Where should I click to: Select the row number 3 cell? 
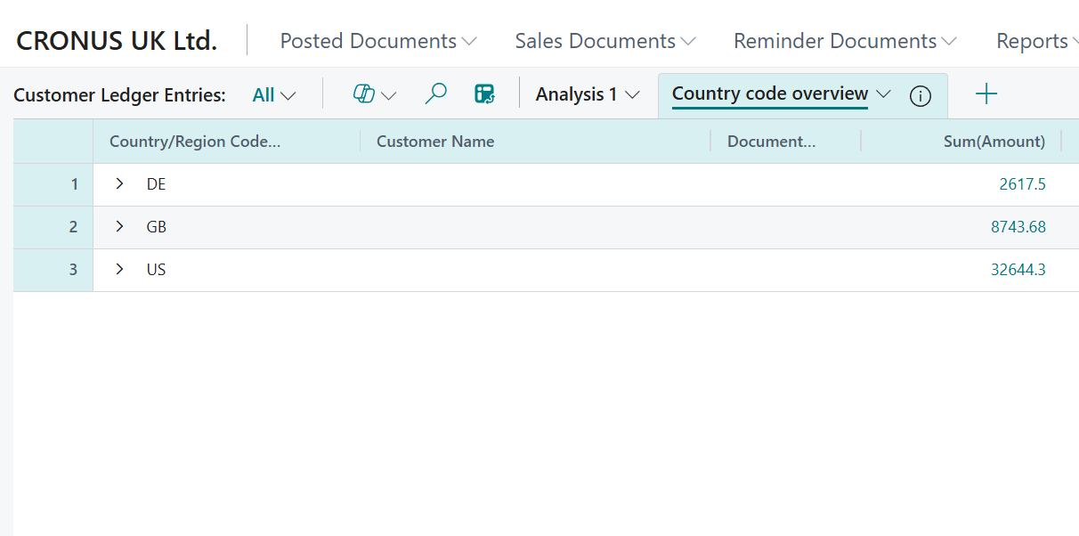(74, 269)
